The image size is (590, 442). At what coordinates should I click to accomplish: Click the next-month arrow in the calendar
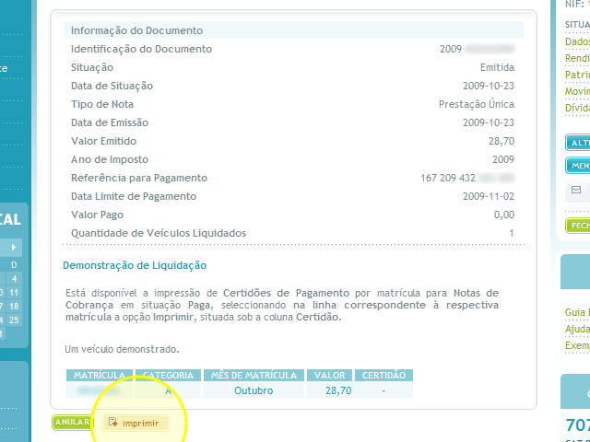(x=14, y=247)
